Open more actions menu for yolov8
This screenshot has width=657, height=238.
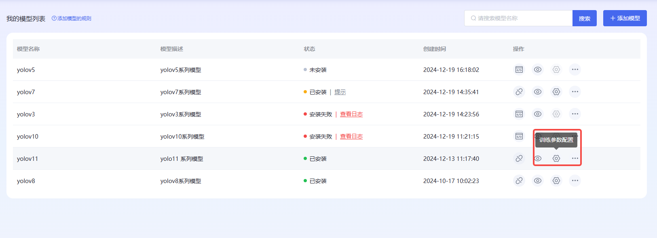575,181
